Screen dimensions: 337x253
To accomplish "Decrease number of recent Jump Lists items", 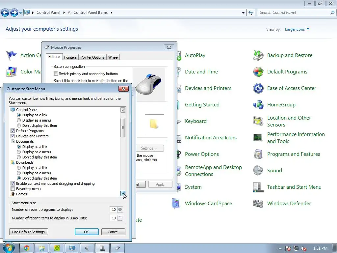I will pyautogui.click(x=120, y=220).
